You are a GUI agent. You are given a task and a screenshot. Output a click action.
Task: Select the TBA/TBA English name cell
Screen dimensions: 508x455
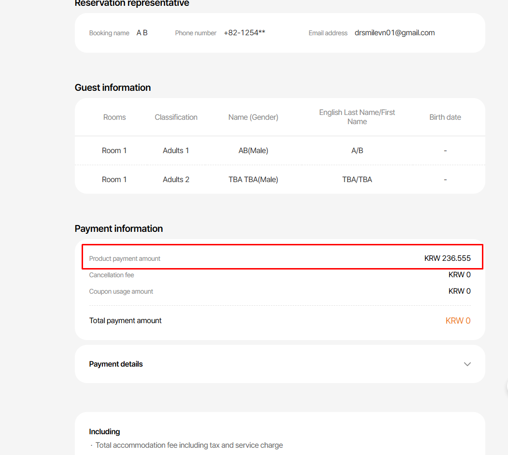coord(357,180)
